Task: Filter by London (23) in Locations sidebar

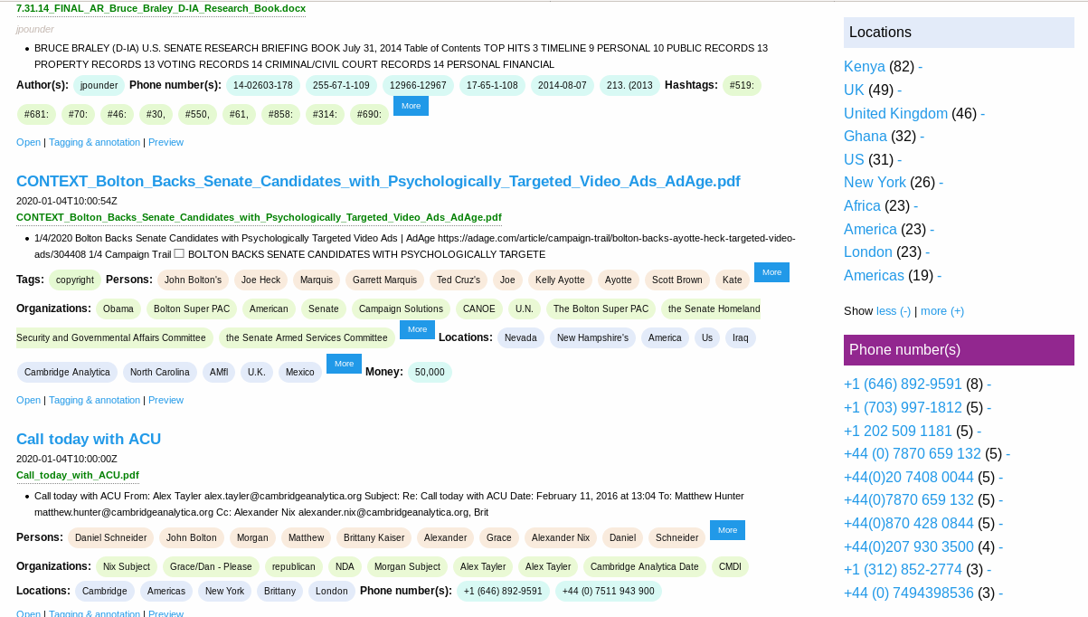Action: point(868,252)
